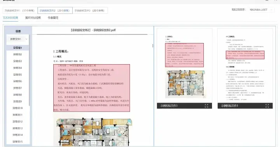Click the floor plan image in main document
Image resolution: width=280 pixels, height=147 pixels.
tap(94, 132)
